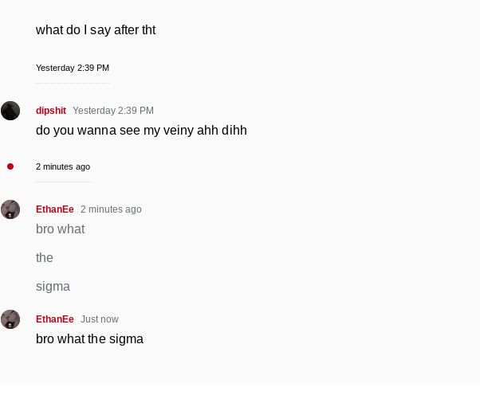480x395 pixels.
Task: Open dipshit's round profile avatar
Action: tap(10, 111)
